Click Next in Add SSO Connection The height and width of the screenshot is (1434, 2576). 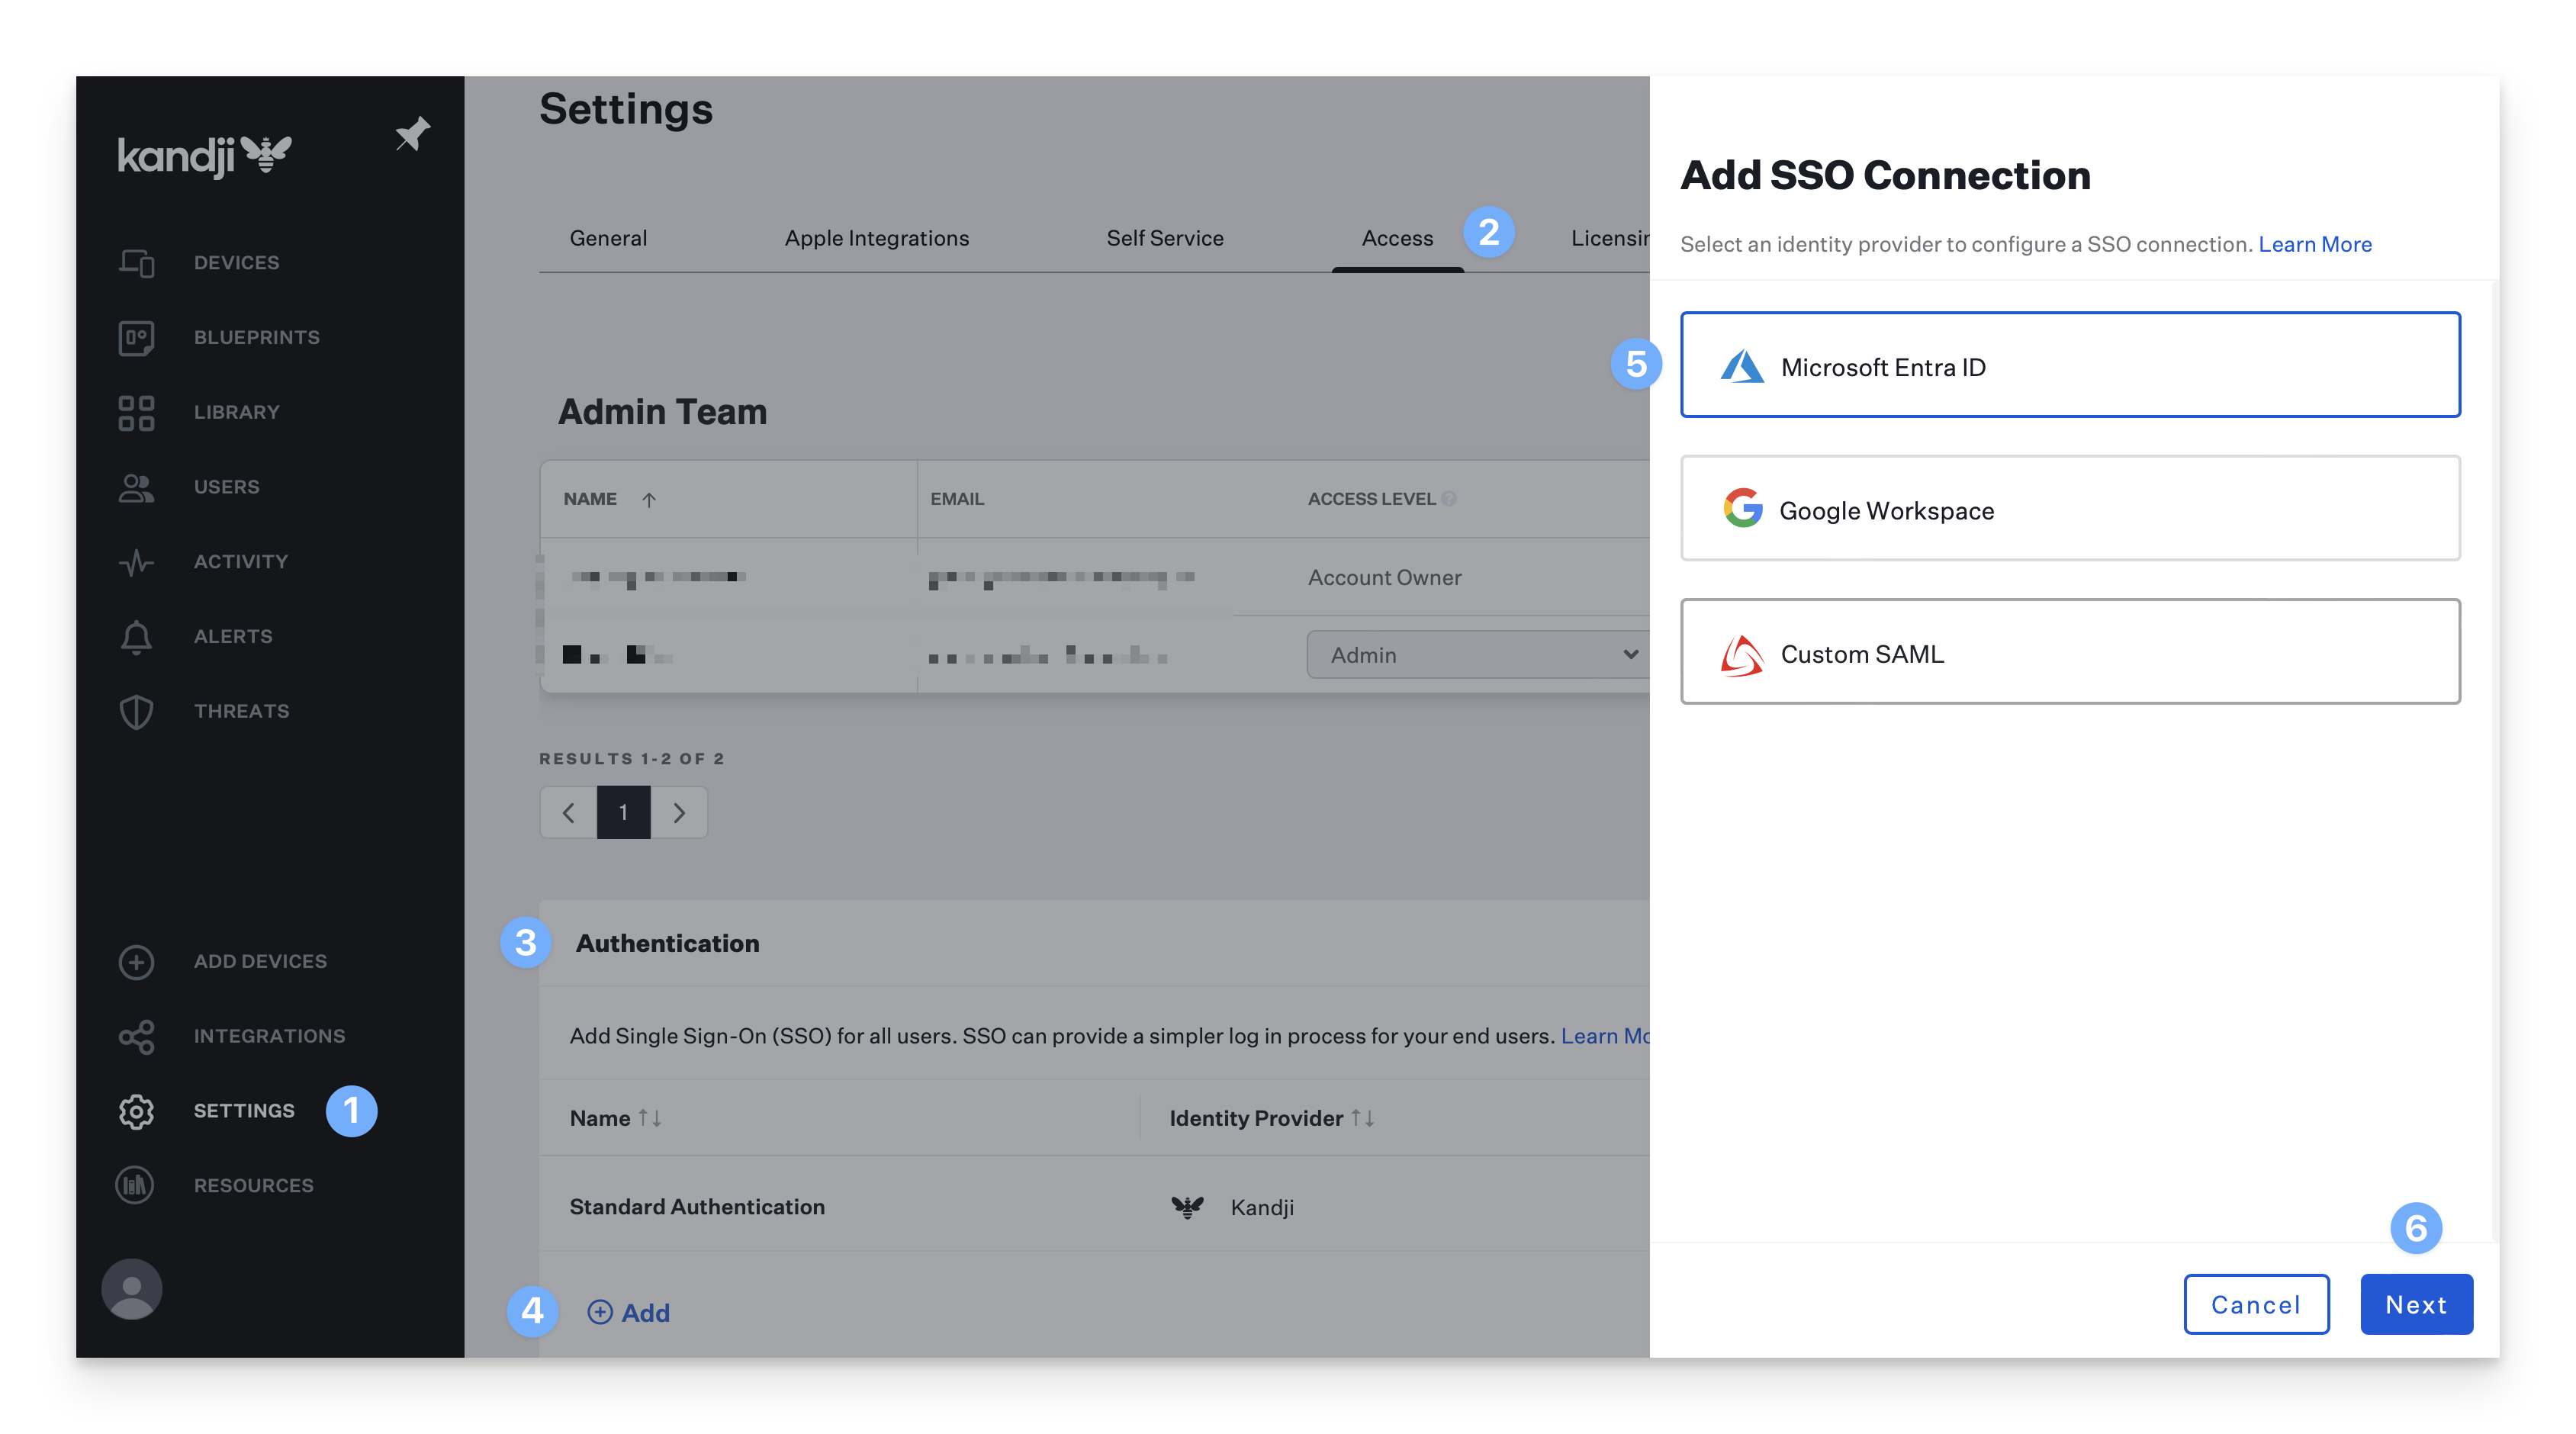[2416, 1305]
